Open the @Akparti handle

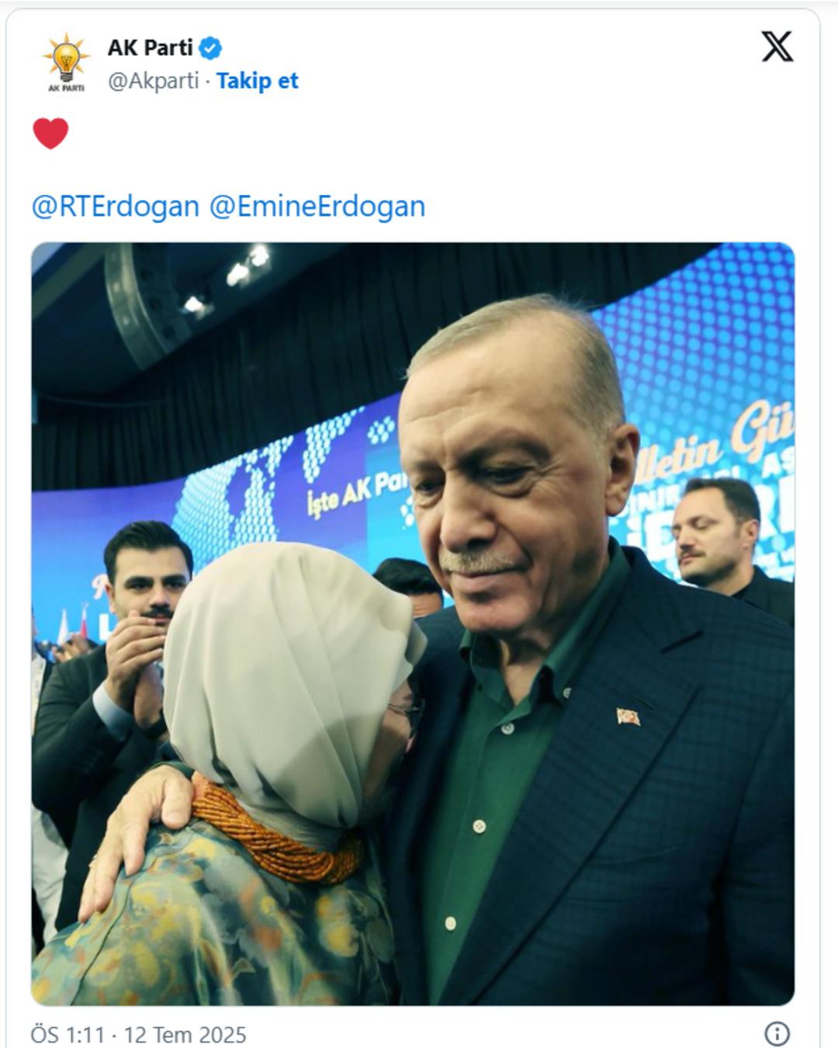point(154,81)
